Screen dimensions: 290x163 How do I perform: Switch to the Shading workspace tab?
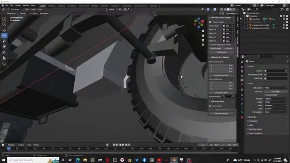[x=95, y=6]
